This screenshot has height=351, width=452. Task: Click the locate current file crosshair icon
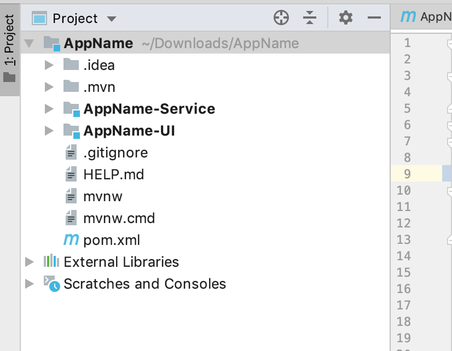(x=281, y=18)
